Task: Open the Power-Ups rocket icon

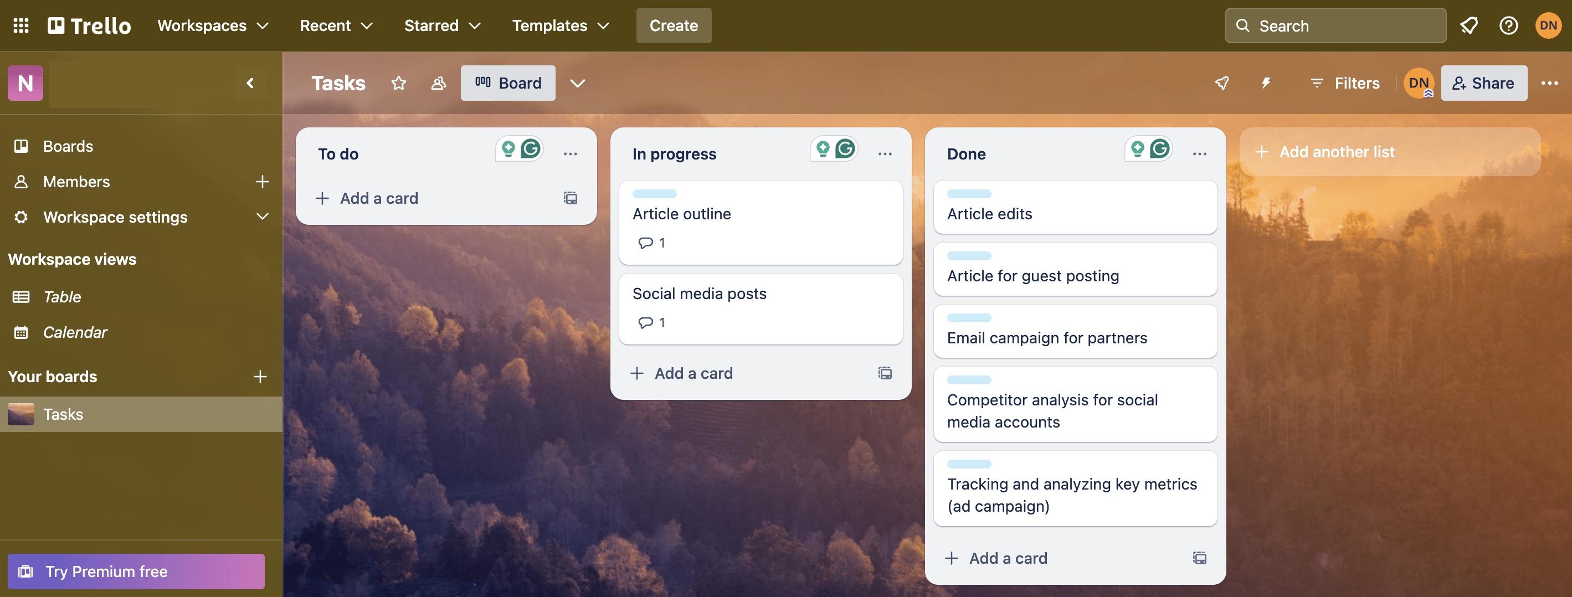Action: click(1222, 83)
